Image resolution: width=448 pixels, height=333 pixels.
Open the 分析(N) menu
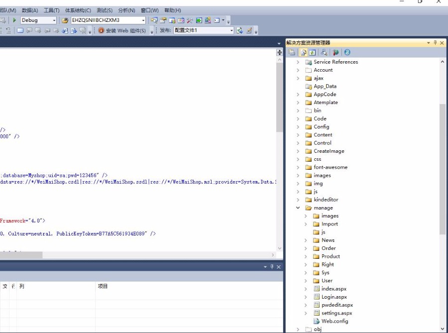pos(126,10)
